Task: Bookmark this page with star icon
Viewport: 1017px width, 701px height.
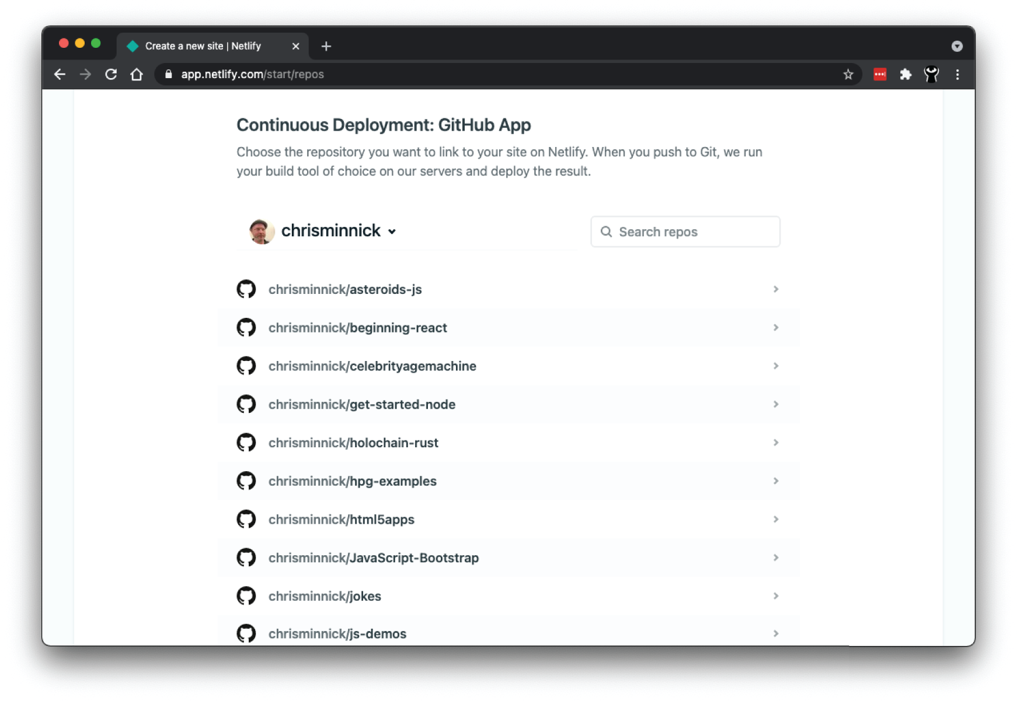Action: [x=848, y=75]
